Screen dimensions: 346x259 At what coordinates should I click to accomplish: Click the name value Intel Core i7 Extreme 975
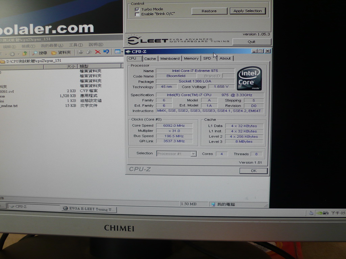(195, 71)
